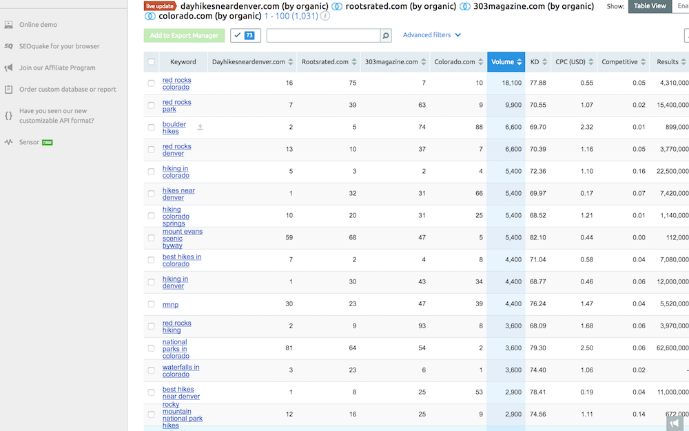689x431 pixels.
Task: Click the custom database report document icon
Action: pos(9,89)
